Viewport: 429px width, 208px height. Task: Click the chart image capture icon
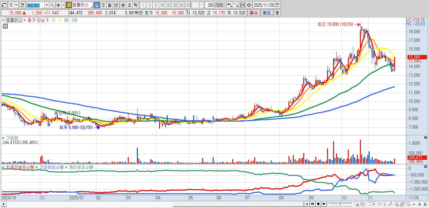tap(402, 204)
